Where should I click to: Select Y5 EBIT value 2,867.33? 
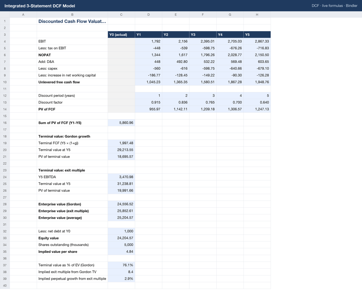(257, 42)
